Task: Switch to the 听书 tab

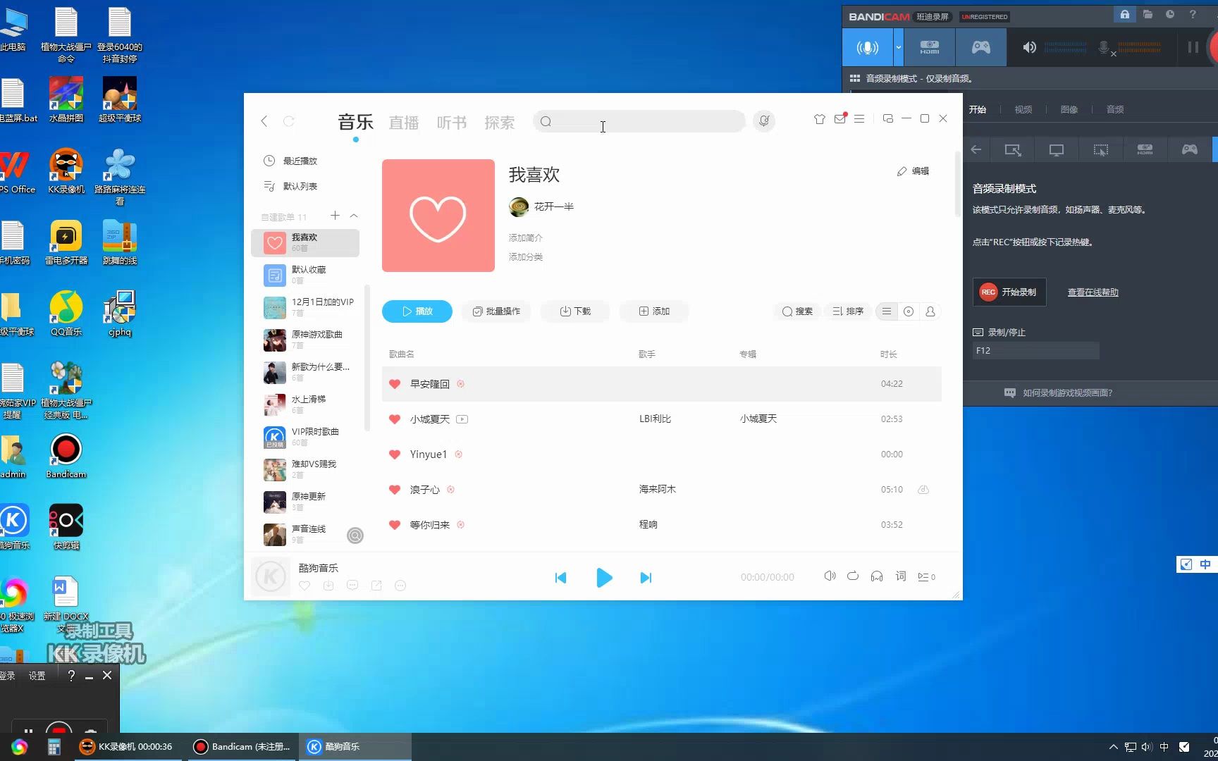Action: (x=452, y=123)
